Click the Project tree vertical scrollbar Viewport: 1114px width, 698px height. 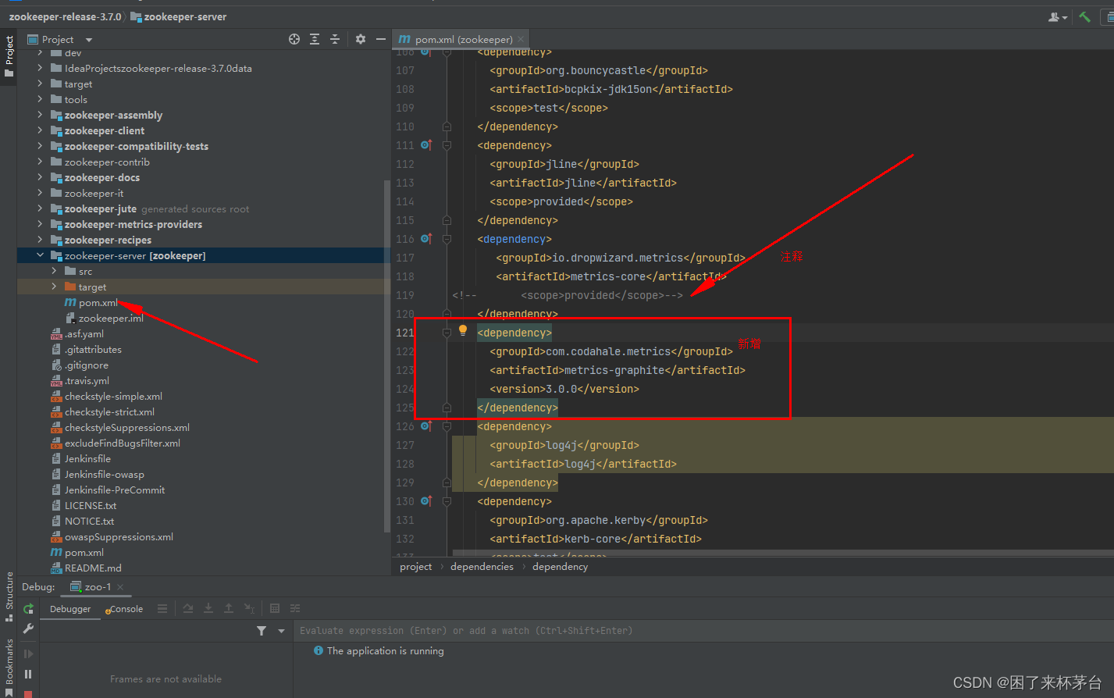pos(387,355)
